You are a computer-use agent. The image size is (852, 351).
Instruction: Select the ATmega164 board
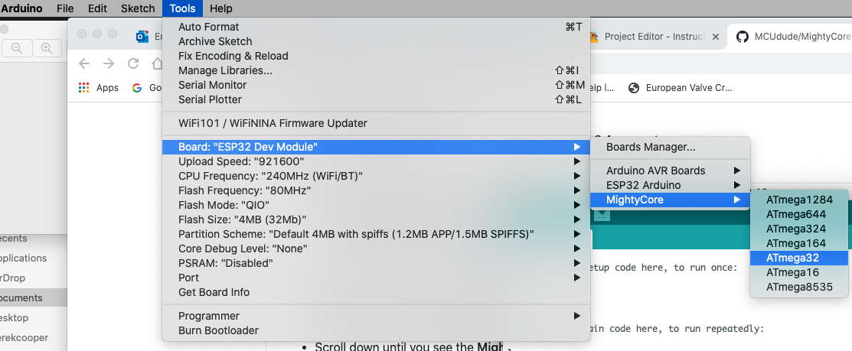point(799,243)
